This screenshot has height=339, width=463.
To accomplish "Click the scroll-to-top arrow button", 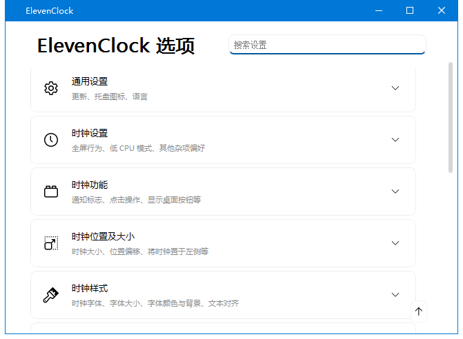I will click(x=418, y=311).
